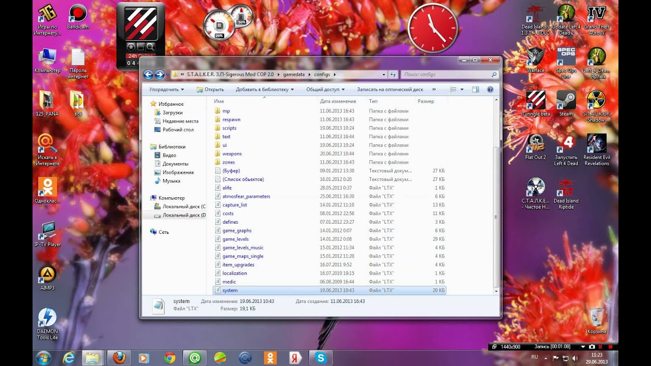Open the Общий доступ dropdown

[x=325, y=89]
